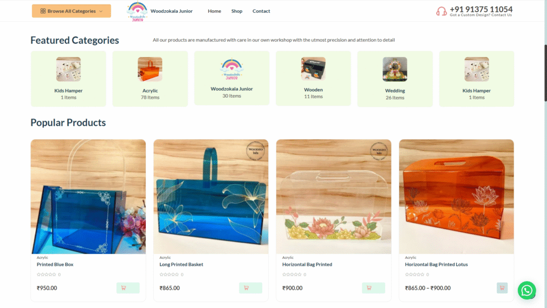
Task: Open Printed Blue Box product title
Action: tap(55, 264)
